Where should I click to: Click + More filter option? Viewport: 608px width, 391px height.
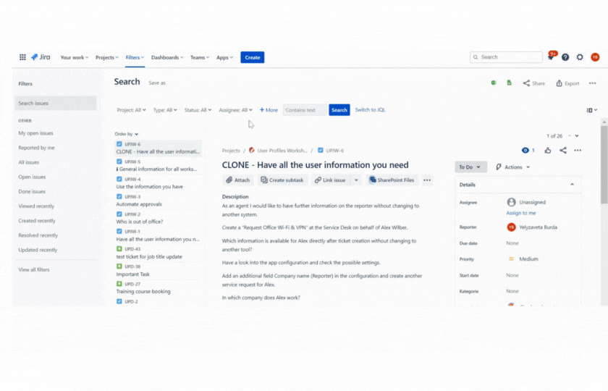[269, 110]
